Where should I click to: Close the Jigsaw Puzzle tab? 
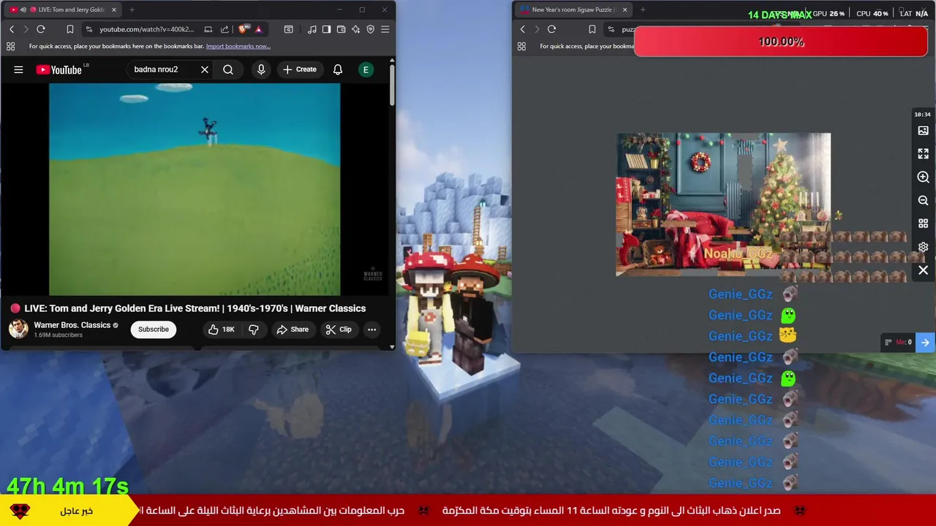click(624, 9)
